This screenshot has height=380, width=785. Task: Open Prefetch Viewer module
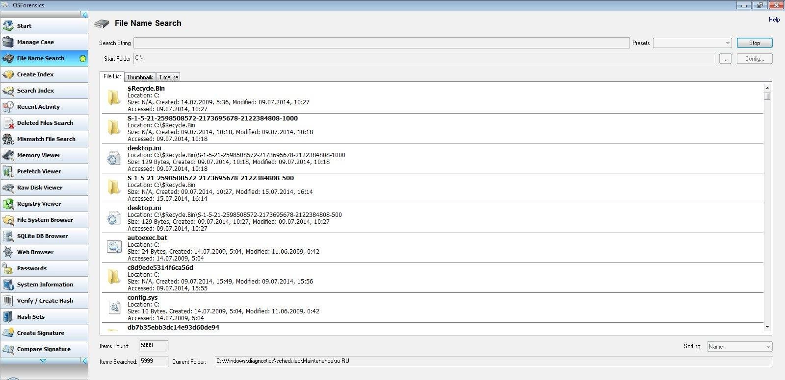[x=44, y=171]
